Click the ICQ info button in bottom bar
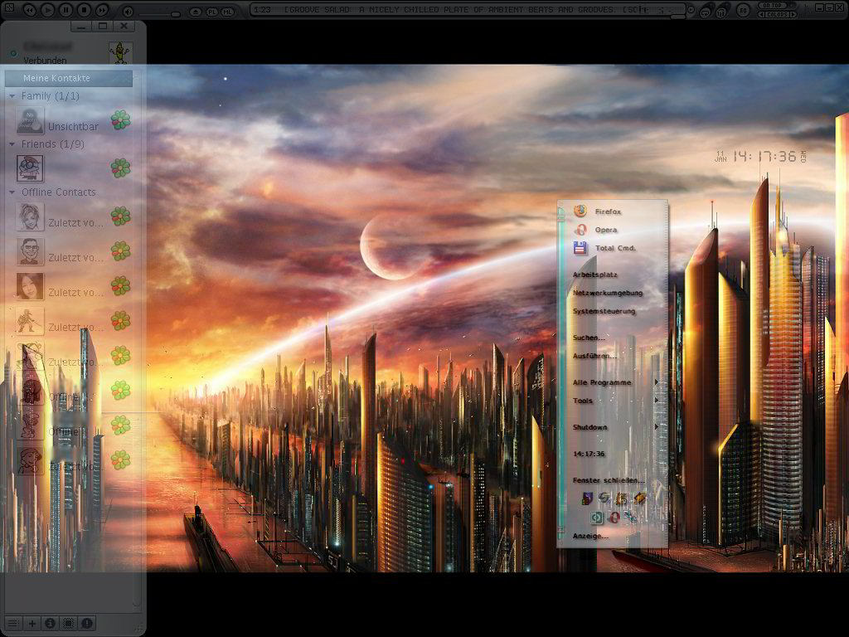This screenshot has height=637, width=849. 50,624
